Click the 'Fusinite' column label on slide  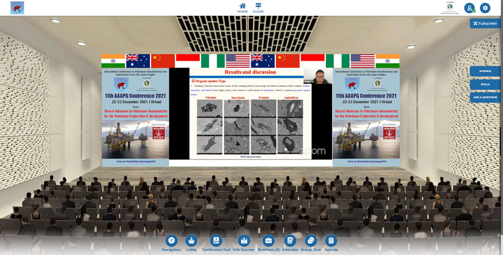click(264, 97)
